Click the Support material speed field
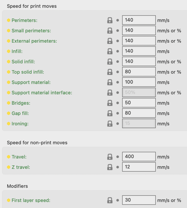 139,82
